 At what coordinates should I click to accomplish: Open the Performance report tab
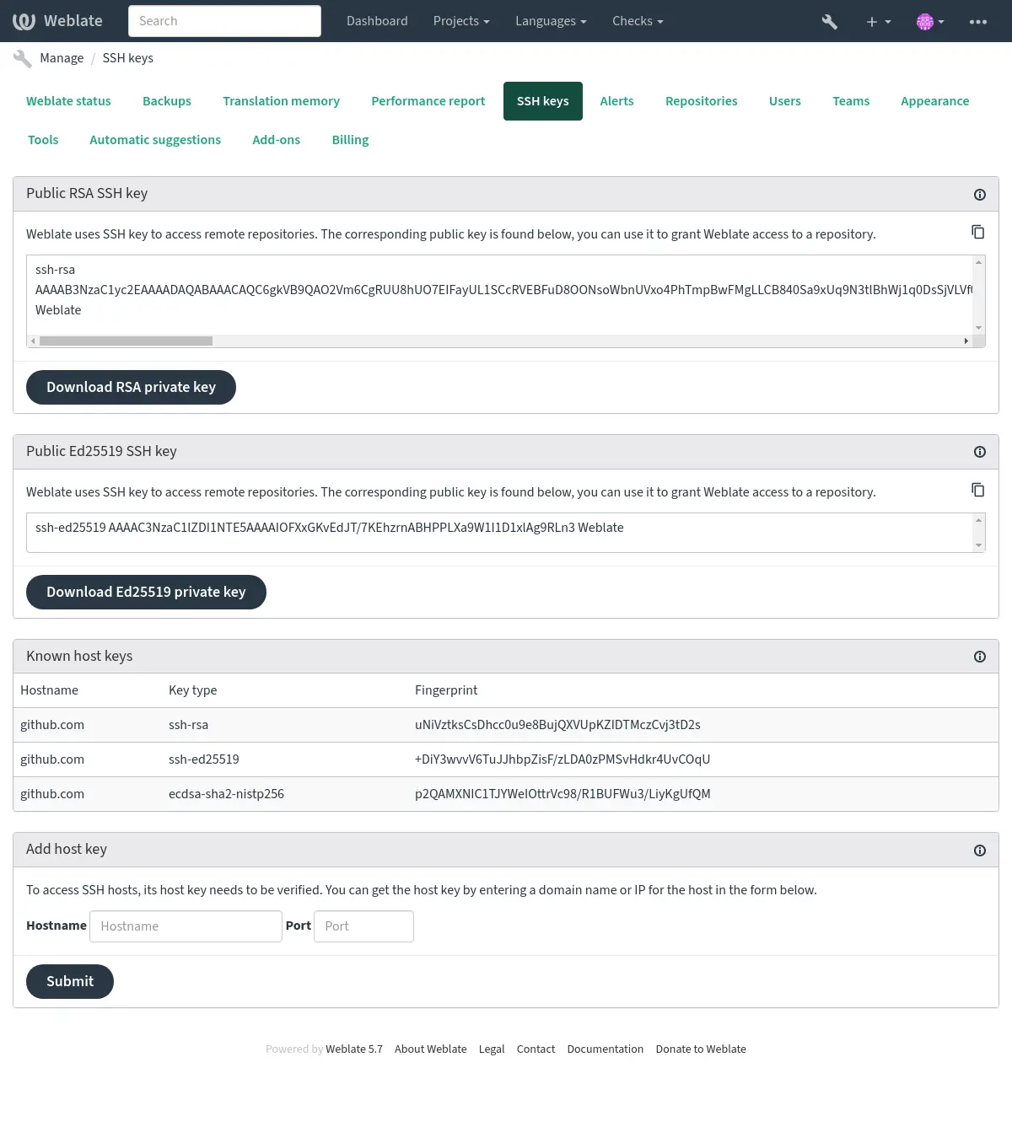(x=428, y=101)
